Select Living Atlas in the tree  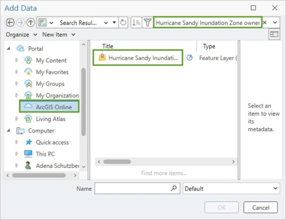(x=51, y=119)
